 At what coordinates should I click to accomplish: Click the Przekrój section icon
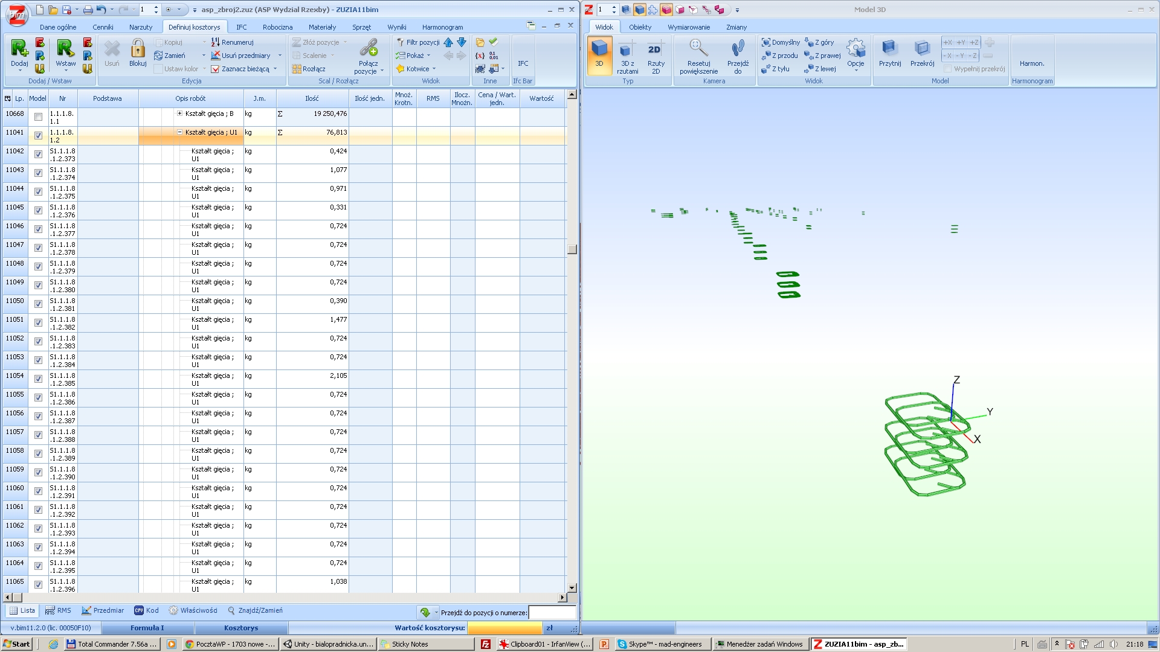(922, 49)
